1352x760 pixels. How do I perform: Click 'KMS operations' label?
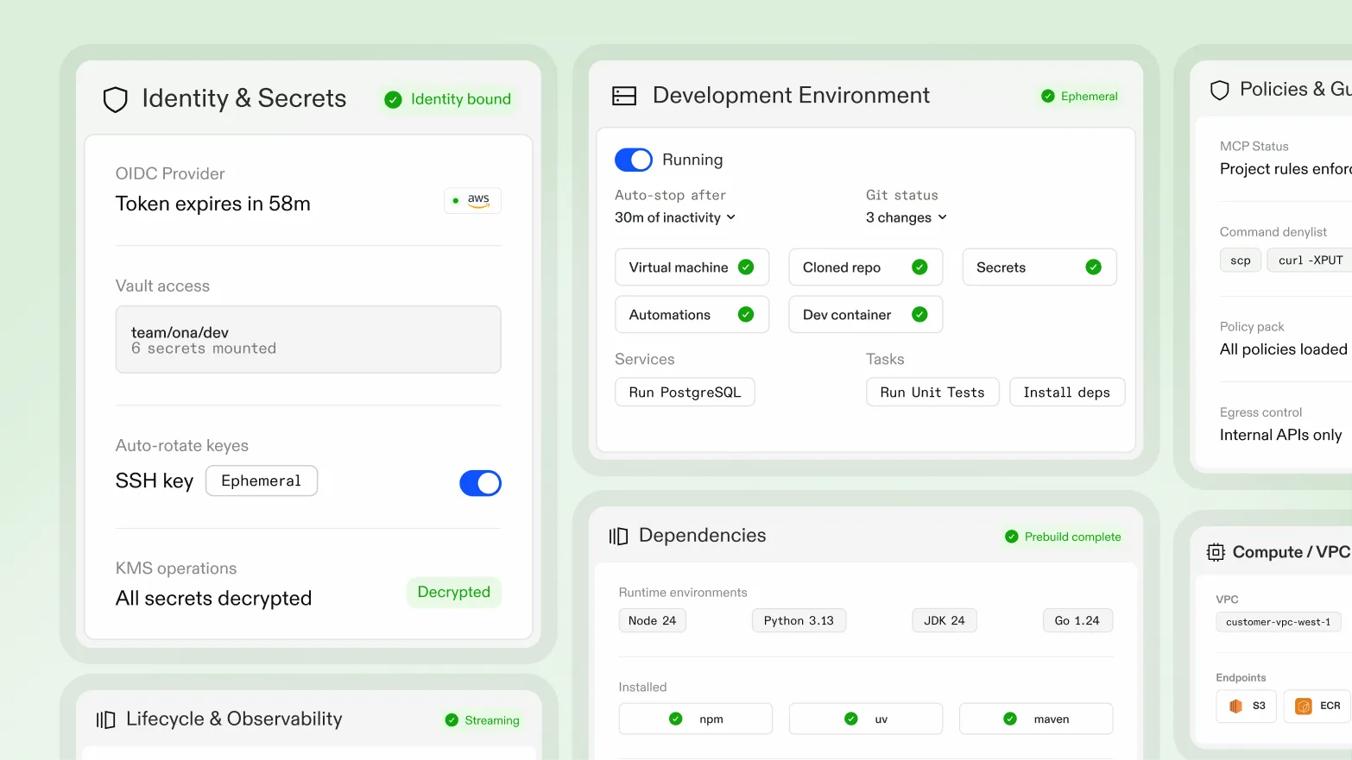(176, 569)
